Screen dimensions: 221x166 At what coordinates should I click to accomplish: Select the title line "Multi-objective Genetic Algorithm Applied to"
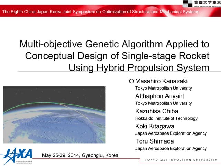click(x=114, y=44)
